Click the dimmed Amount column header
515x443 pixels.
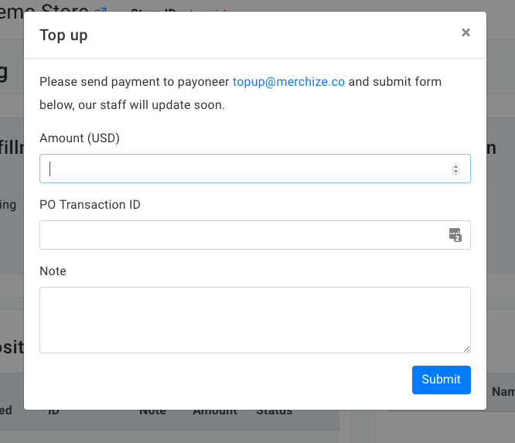(x=215, y=412)
